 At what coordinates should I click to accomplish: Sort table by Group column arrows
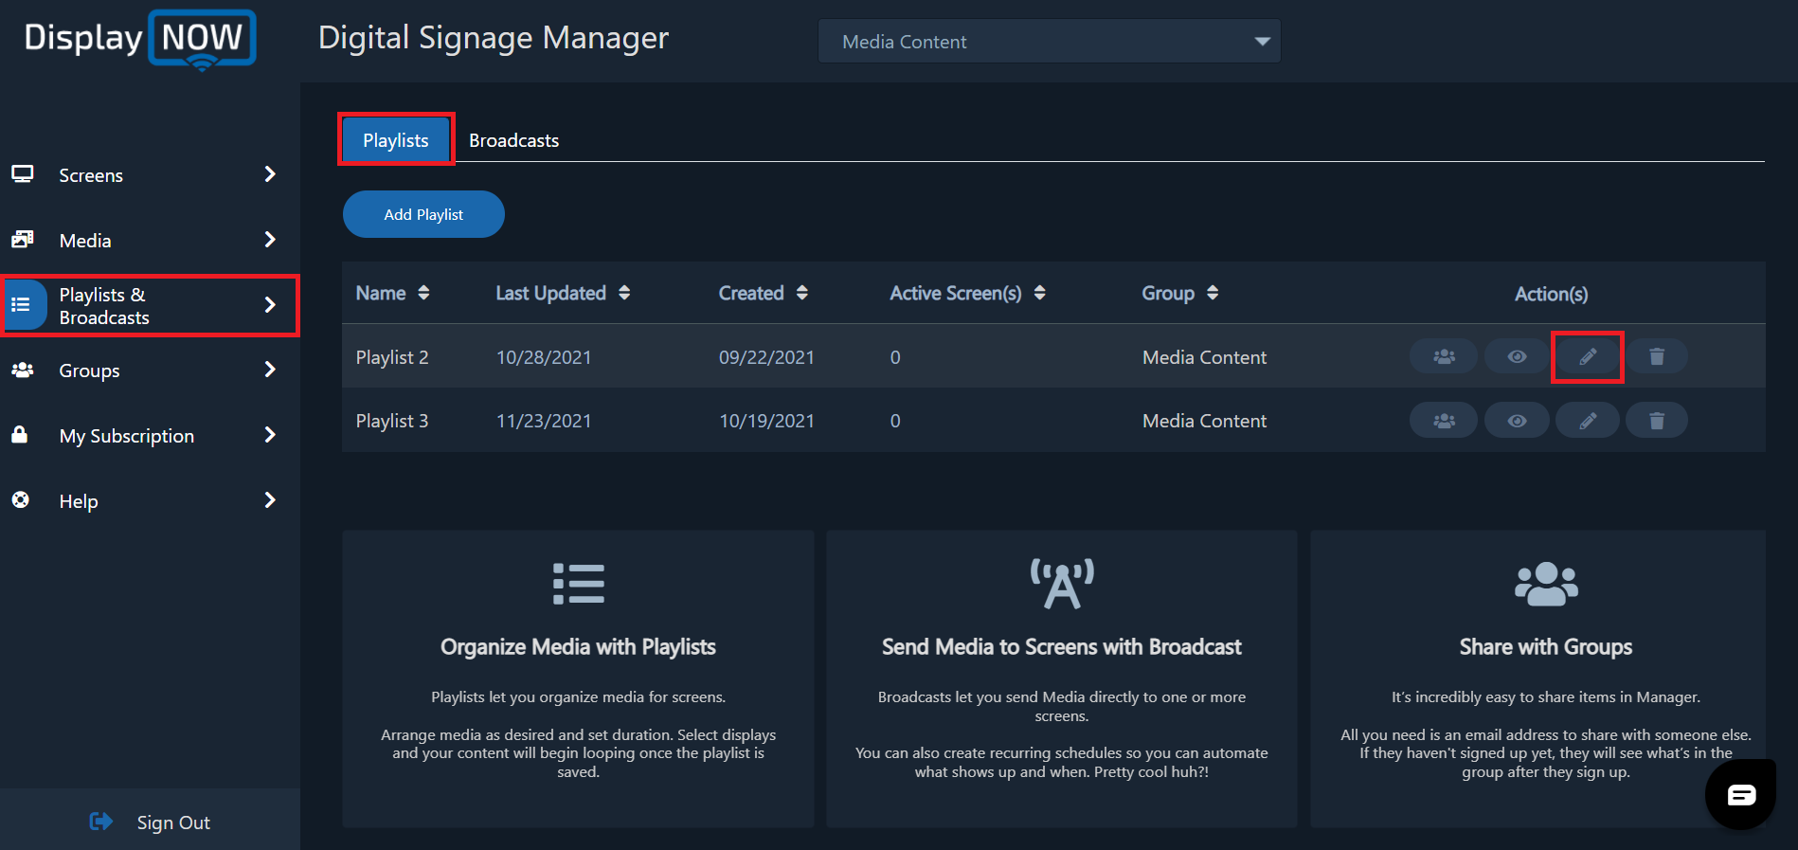tap(1213, 293)
